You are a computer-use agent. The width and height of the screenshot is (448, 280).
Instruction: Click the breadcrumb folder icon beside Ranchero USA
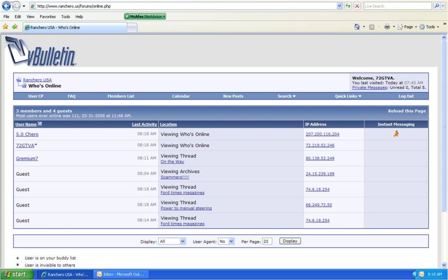[19, 80]
